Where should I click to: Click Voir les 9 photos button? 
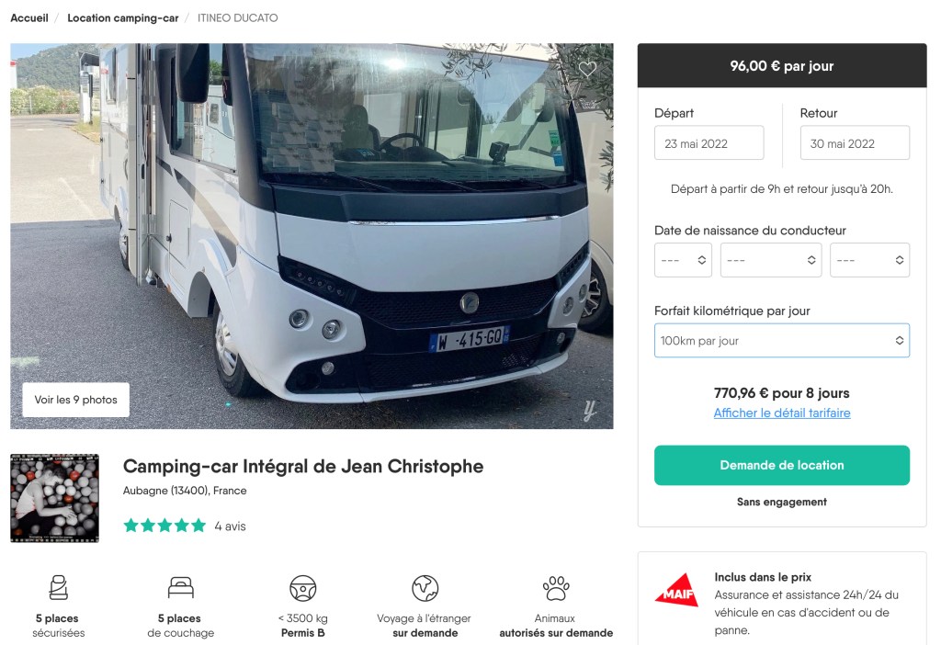click(x=76, y=400)
